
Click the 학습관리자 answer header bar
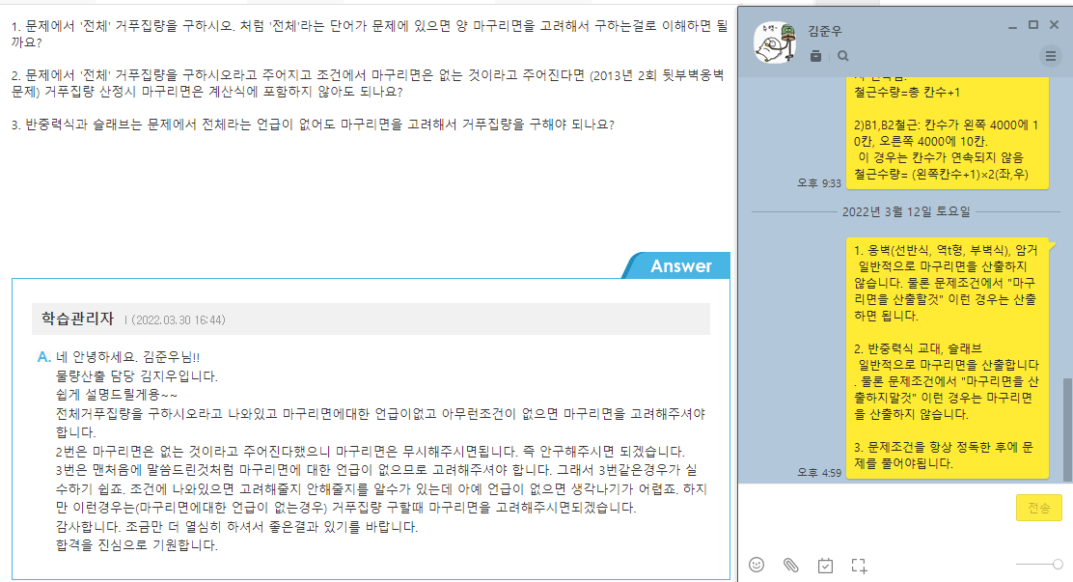coord(371,319)
